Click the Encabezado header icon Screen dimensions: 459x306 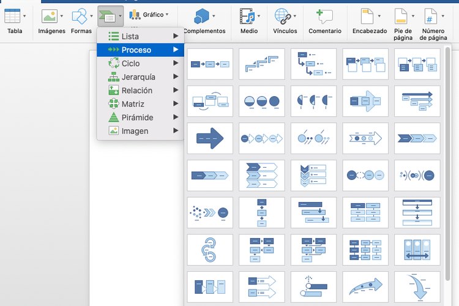tap(367, 16)
